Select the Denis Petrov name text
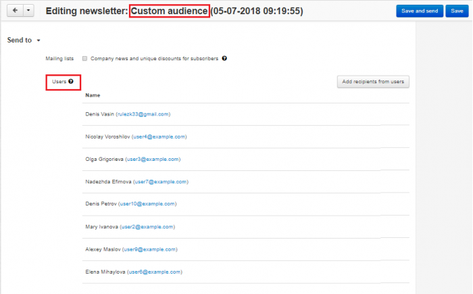Image resolution: width=473 pixels, height=294 pixels. click(x=101, y=203)
